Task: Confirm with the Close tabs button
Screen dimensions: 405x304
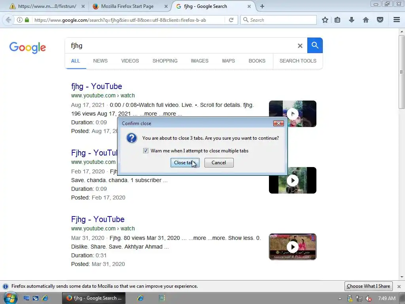Action: tap(185, 163)
